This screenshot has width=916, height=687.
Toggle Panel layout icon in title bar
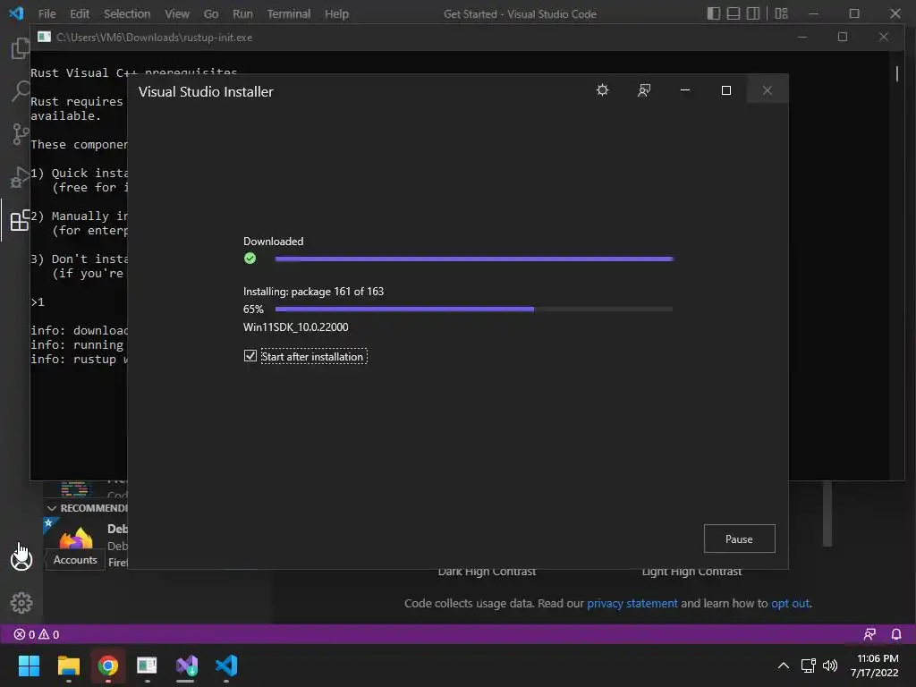(x=734, y=13)
